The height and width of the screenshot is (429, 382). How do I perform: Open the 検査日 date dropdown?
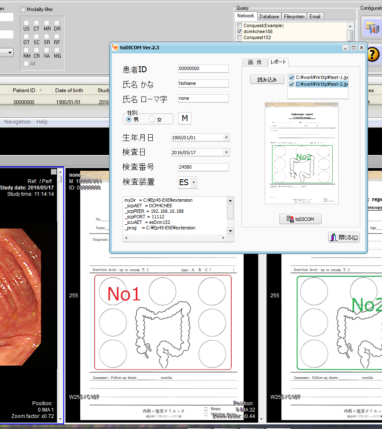pyautogui.click(x=226, y=152)
